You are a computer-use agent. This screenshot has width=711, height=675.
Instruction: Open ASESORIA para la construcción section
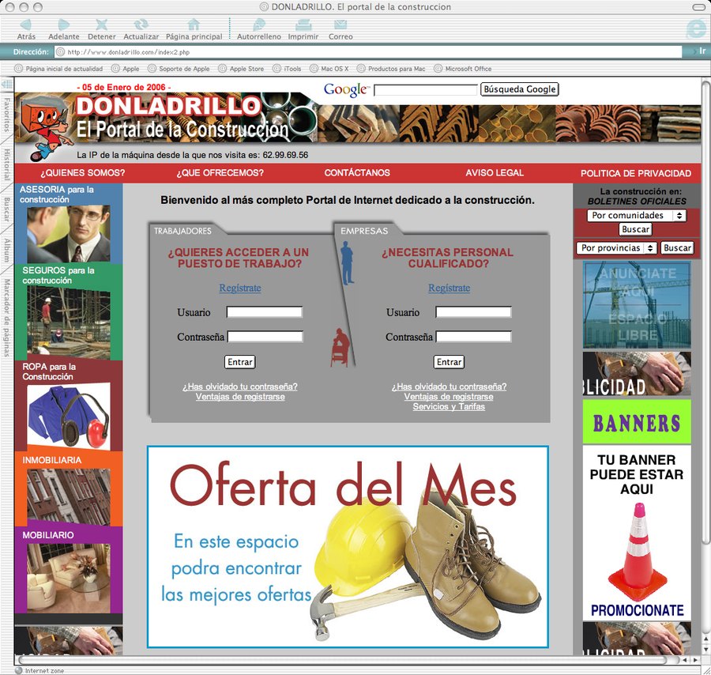[x=69, y=223]
